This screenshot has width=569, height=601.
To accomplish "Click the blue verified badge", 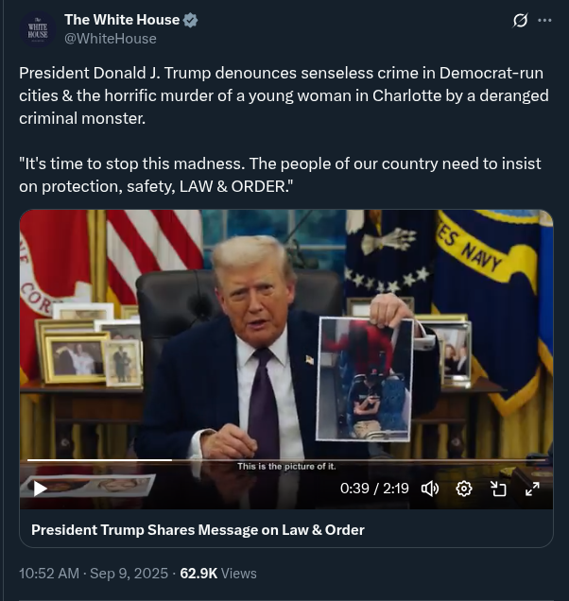I will 190,20.
